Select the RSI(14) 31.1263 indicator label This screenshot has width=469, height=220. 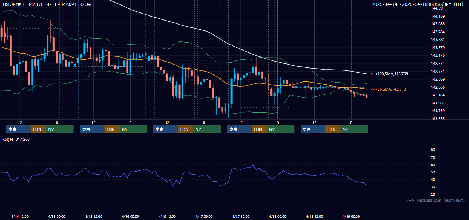point(16,139)
